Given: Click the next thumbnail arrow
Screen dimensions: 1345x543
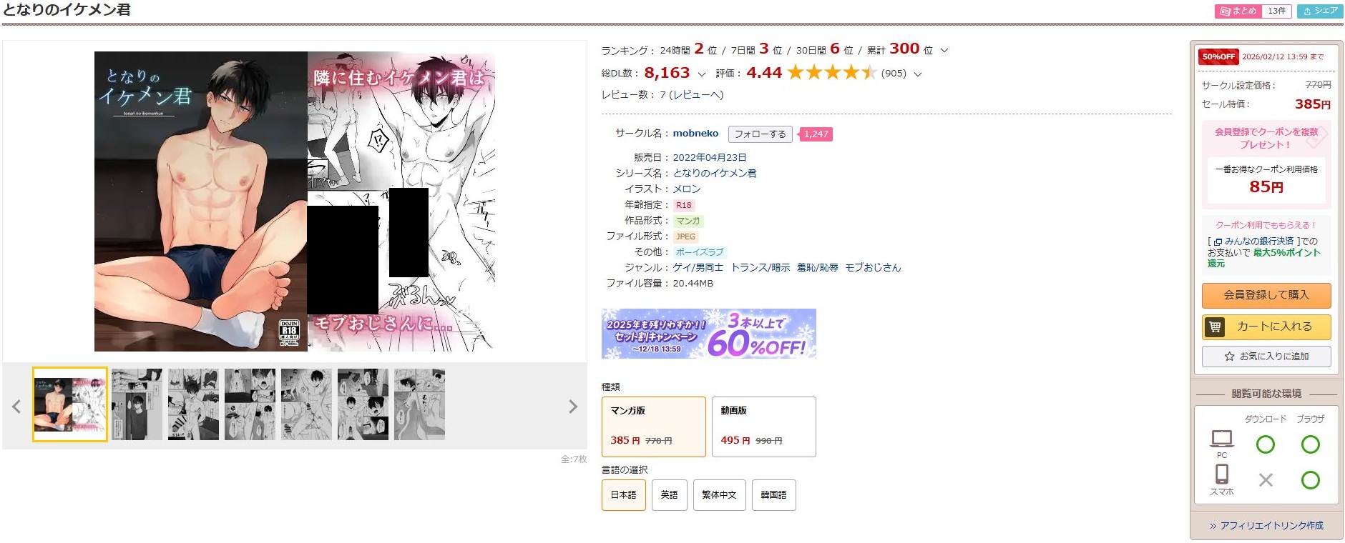Looking at the screenshot, I should [572, 407].
